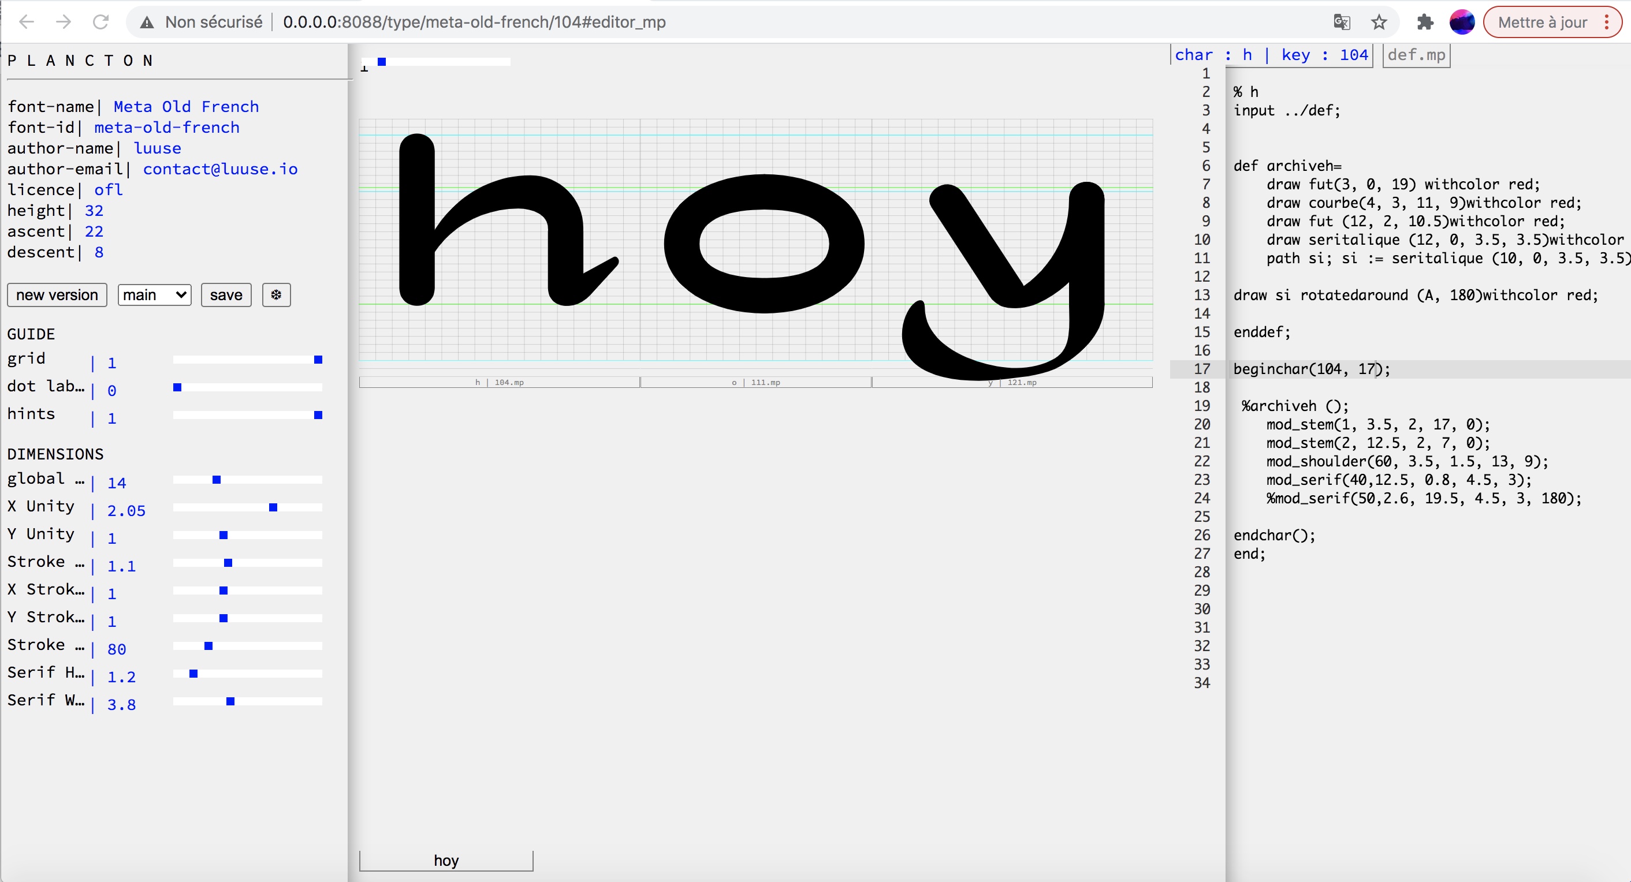Click the save button
Image resolution: width=1631 pixels, height=882 pixels.
226,295
